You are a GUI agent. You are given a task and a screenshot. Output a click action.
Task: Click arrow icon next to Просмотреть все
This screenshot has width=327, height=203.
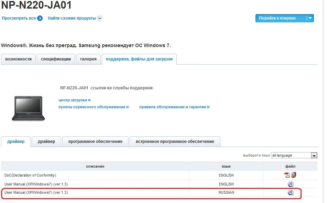pyautogui.click(x=40, y=18)
